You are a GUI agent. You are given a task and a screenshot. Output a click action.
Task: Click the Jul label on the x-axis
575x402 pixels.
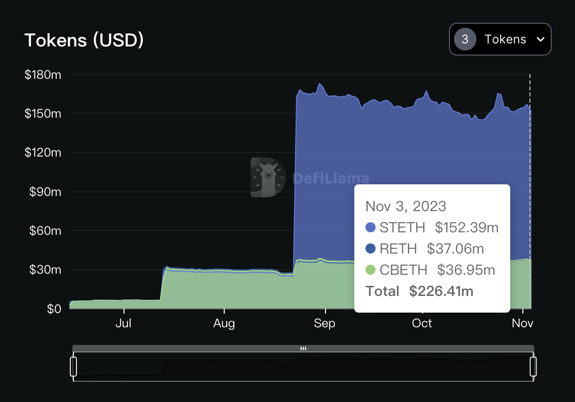123,323
